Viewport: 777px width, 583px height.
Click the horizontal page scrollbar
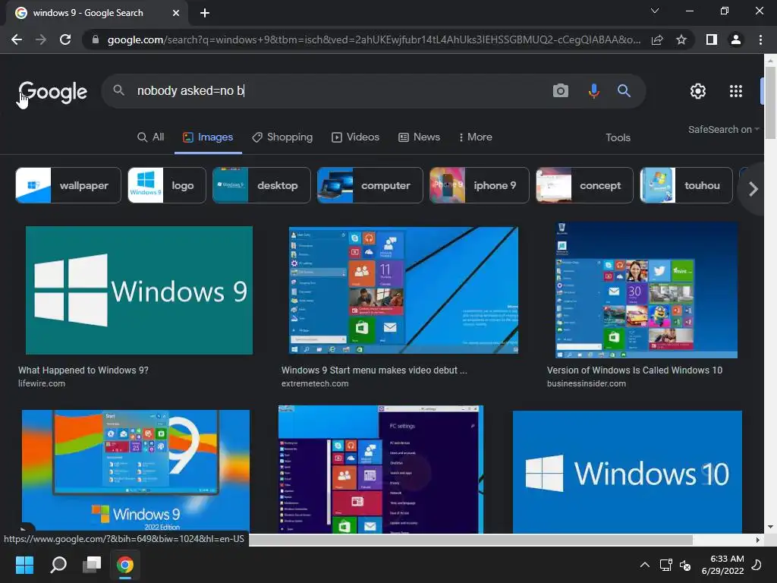(x=470, y=540)
